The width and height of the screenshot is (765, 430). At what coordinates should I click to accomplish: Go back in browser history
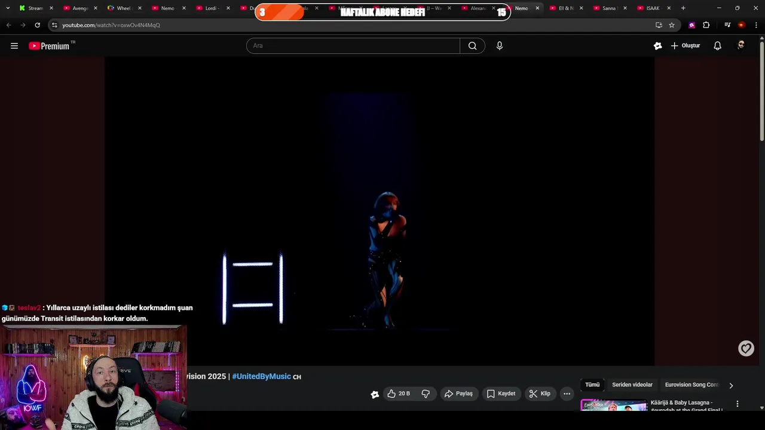pyautogui.click(x=8, y=25)
